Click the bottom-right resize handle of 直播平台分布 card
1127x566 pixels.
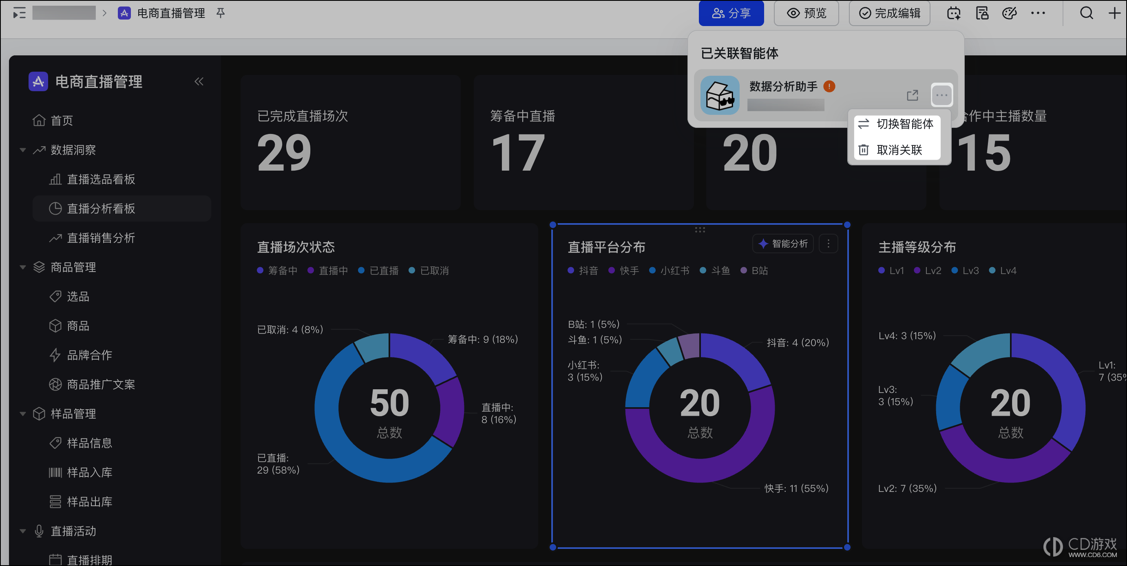pos(847,547)
